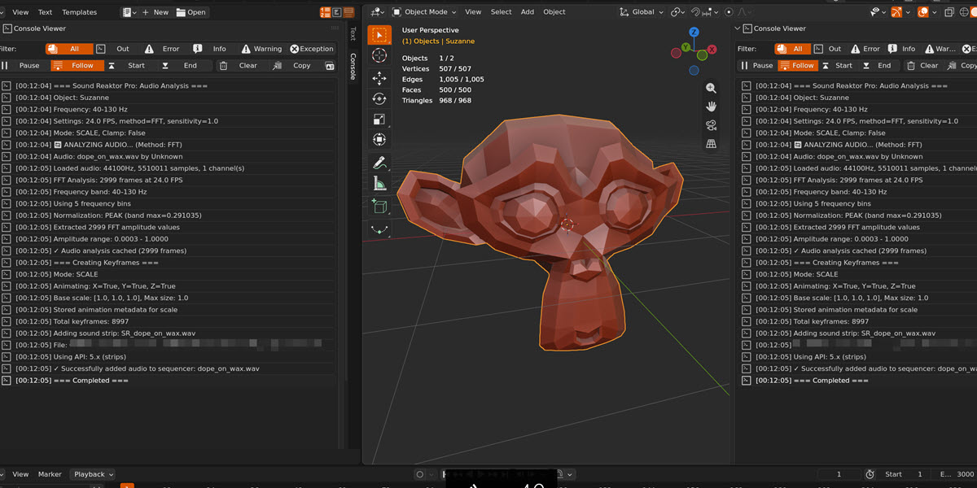Open the Templates menu
Viewport: 977px width, 488px height.
point(79,12)
